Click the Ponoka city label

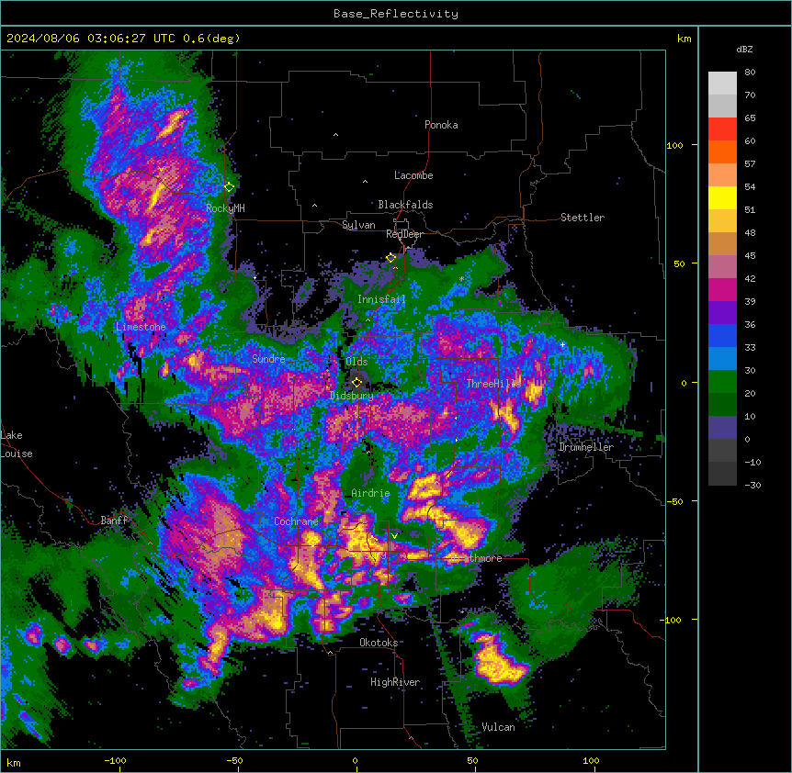tap(441, 125)
